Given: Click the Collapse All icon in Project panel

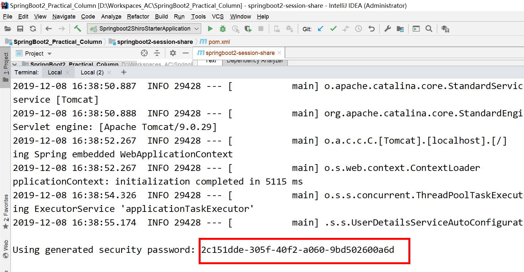Looking at the screenshot, I should click(x=157, y=53).
